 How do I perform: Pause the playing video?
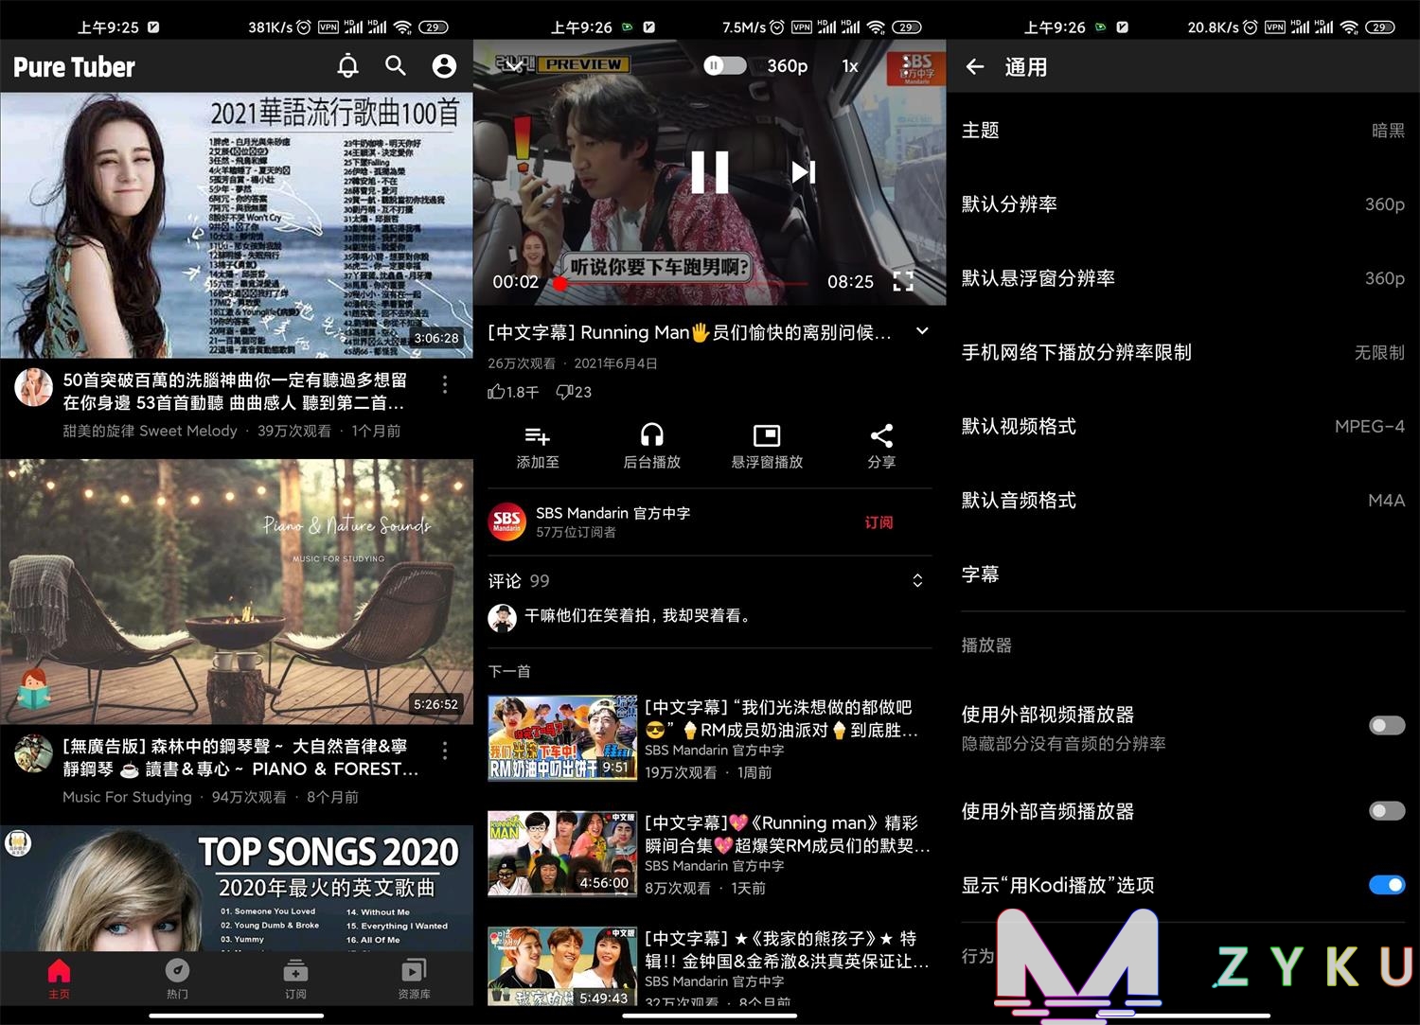(x=710, y=172)
